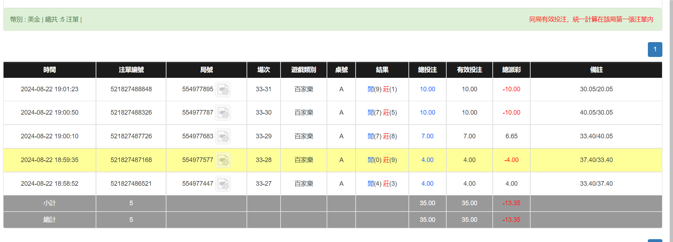Click the 備註 column header

tap(596, 70)
